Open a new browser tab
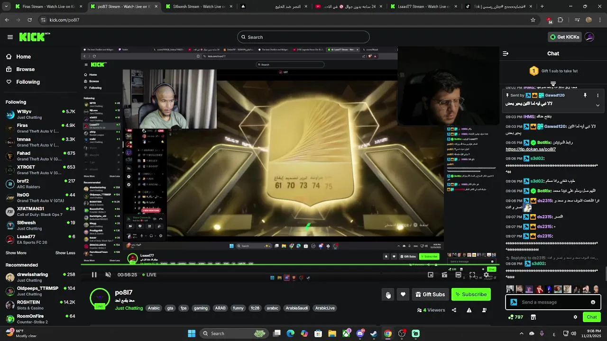 point(542,7)
